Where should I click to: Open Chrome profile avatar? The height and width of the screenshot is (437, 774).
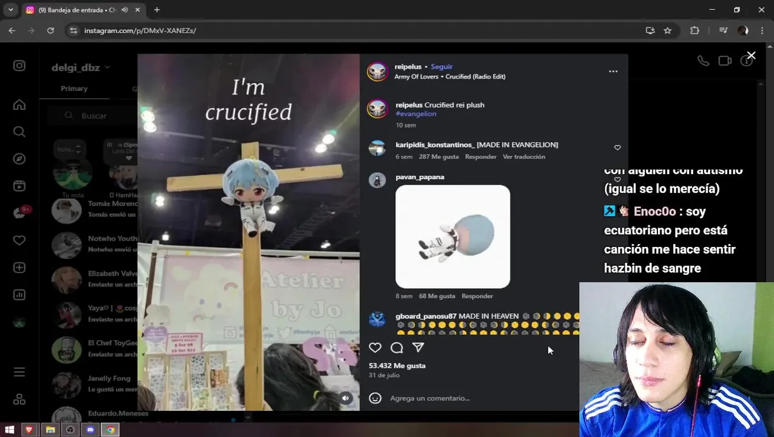[x=743, y=30]
